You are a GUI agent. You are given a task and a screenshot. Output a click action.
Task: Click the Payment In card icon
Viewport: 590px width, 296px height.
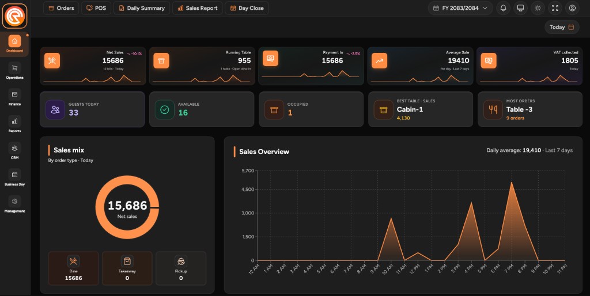click(x=271, y=58)
